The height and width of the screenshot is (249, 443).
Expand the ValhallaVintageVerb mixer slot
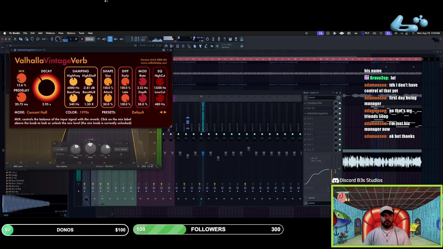[305, 113]
